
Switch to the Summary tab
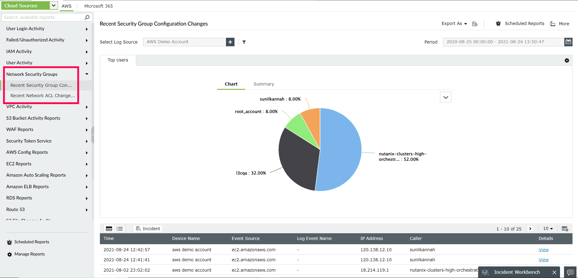[263, 84]
